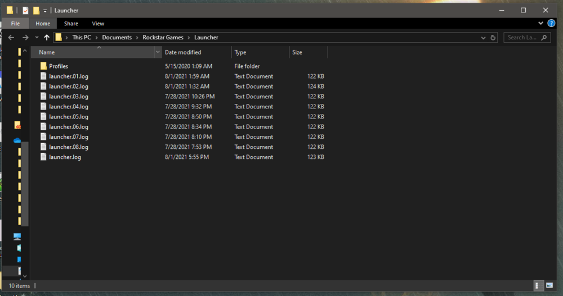
Task: Open Help with the question mark icon
Action: [551, 23]
